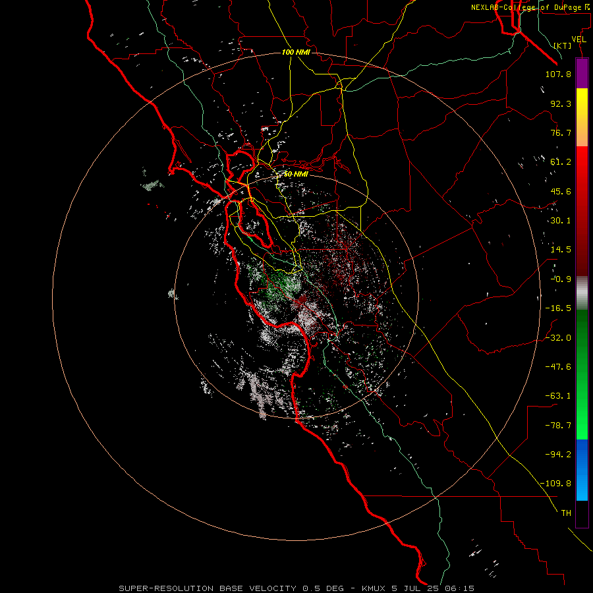The height and width of the screenshot is (593, 593).
Task: Click the 61.2 velocity scale value
Action: point(561,162)
